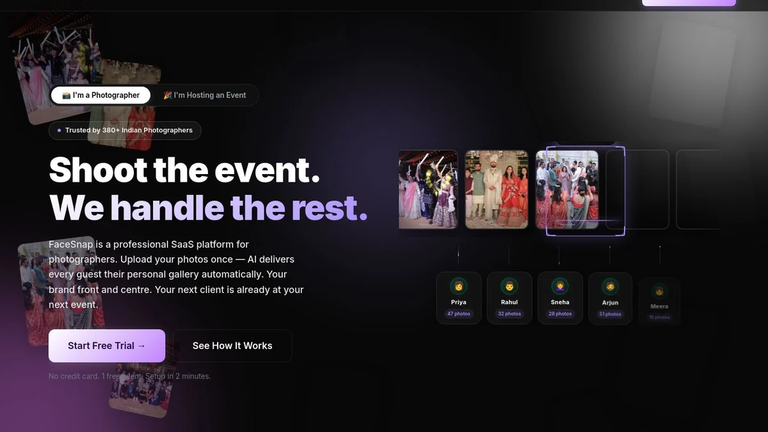The height and width of the screenshot is (432, 768).
Task: Click the FaceSnap description paragraph
Action: (176, 275)
